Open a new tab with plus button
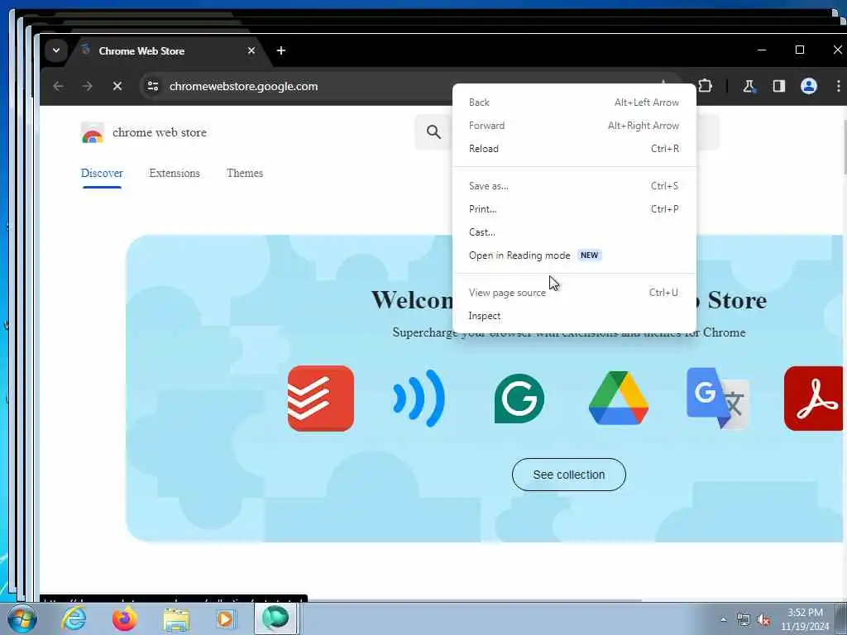847x635 pixels. (x=281, y=50)
